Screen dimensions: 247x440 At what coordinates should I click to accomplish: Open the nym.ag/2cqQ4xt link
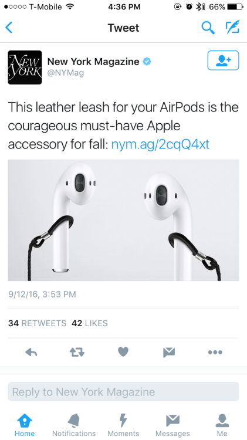(160, 144)
